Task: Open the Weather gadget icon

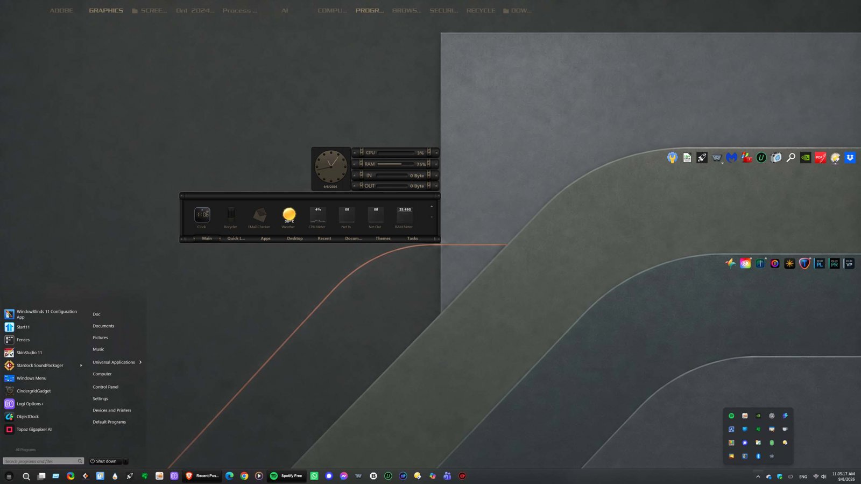Action: click(289, 215)
